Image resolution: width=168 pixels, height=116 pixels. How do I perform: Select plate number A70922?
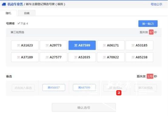[111, 57]
